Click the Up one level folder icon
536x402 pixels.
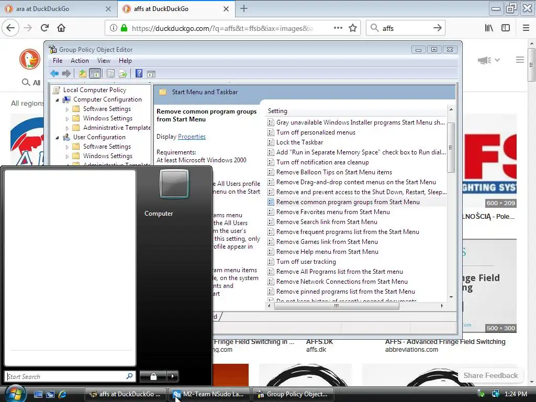82,73
